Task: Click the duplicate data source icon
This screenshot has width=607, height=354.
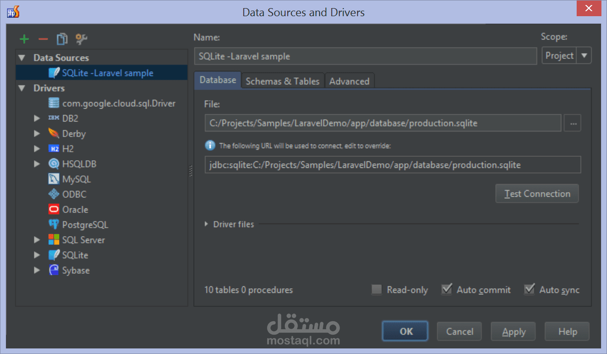Action: (x=62, y=38)
